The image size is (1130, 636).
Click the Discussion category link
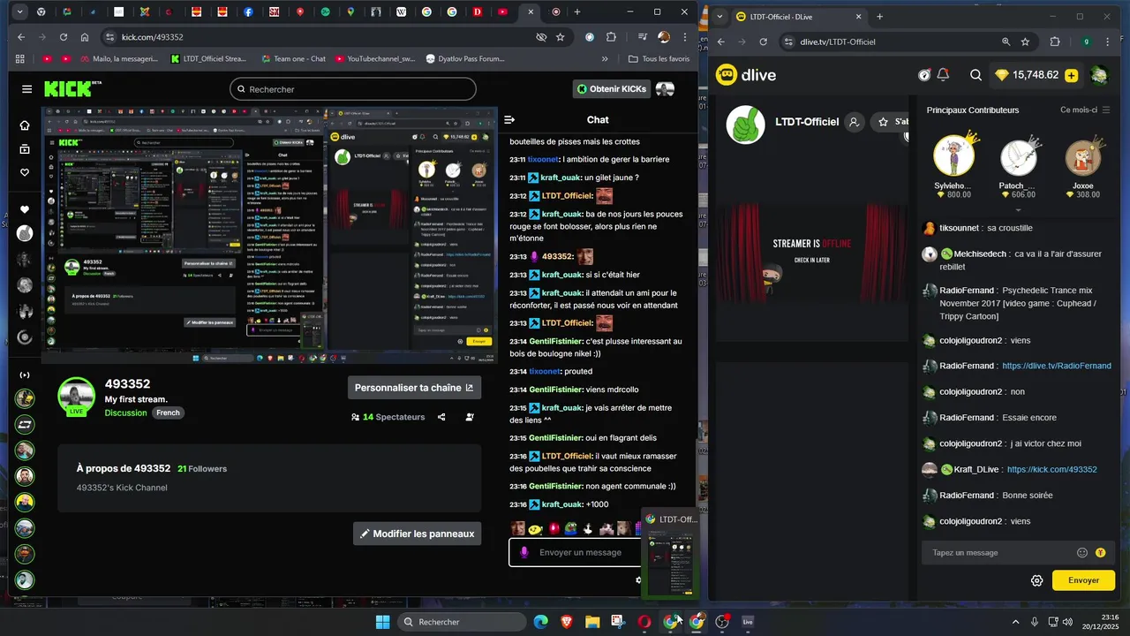pyautogui.click(x=125, y=413)
